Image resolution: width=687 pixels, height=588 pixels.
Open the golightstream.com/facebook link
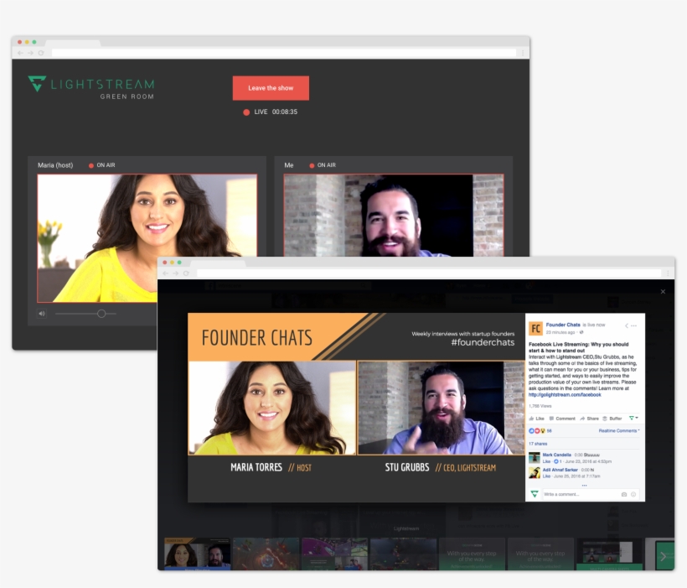565,395
